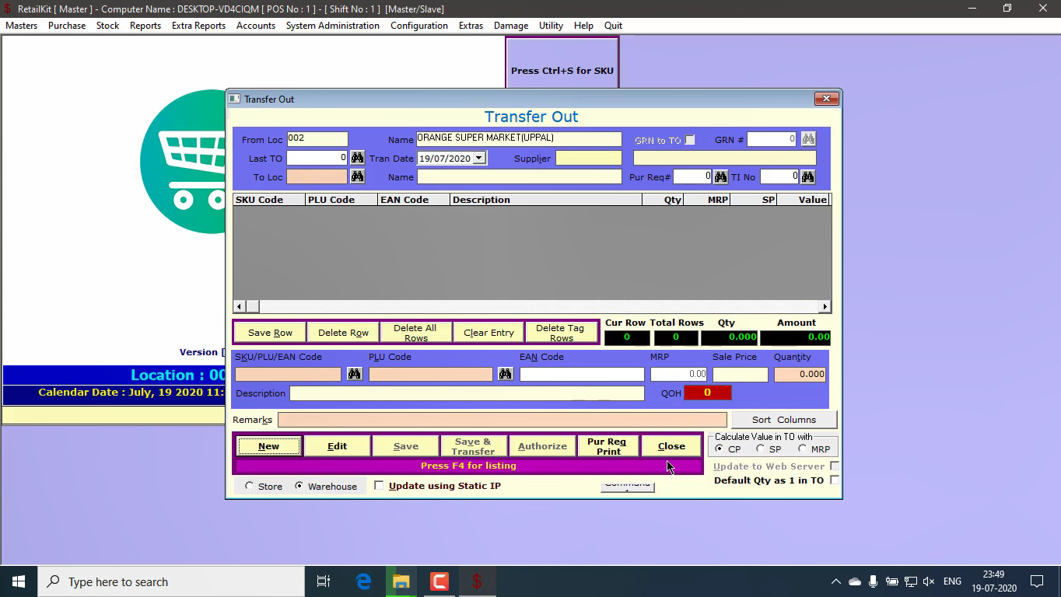Click the New button
Image resolution: width=1061 pixels, height=597 pixels.
click(268, 446)
